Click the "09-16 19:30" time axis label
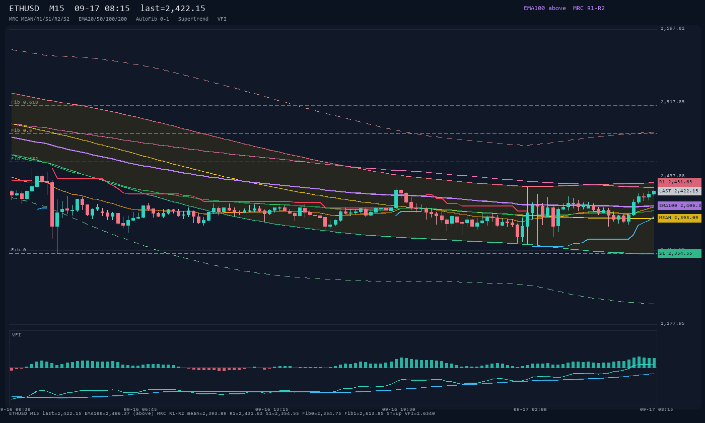The height and width of the screenshot is (423, 705). (x=399, y=409)
